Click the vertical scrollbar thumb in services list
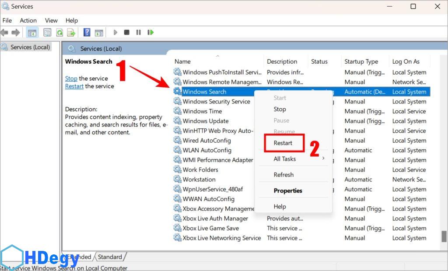The height and width of the screenshot is (271, 448). [443, 236]
